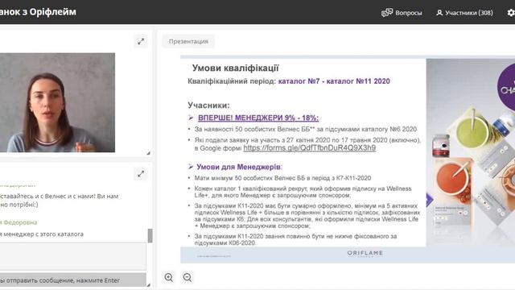515x290 pixels.
Task: Click the presenter video thumbnail
Action: click(x=57, y=102)
